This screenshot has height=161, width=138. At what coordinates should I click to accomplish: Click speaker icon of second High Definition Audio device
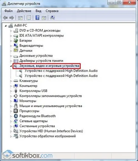click(x=20, y=76)
